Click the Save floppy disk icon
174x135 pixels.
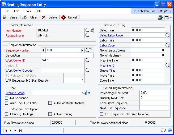point(5,17)
